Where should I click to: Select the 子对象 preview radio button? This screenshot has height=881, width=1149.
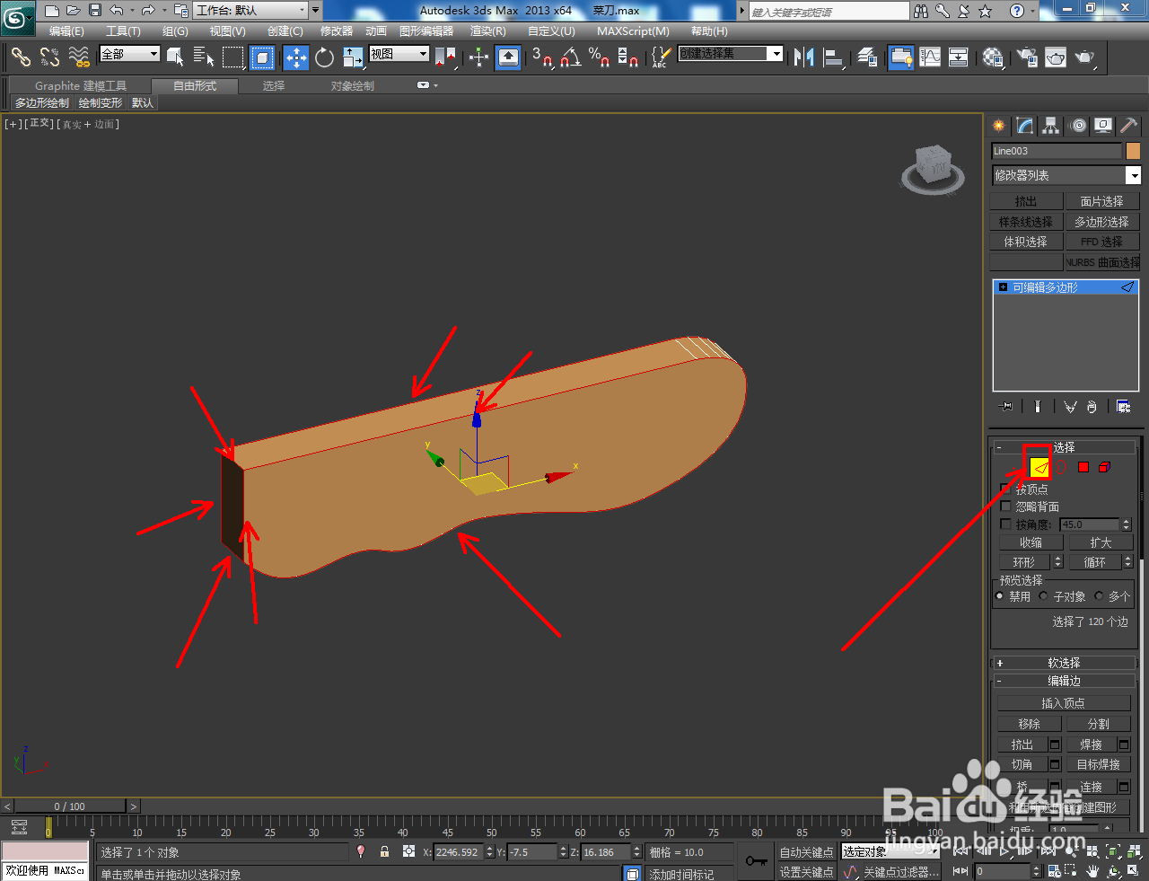click(x=1044, y=595)
